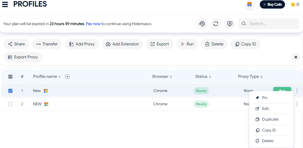
Task: Open the display settings gear icon
Action: click(x=230, y=24)
